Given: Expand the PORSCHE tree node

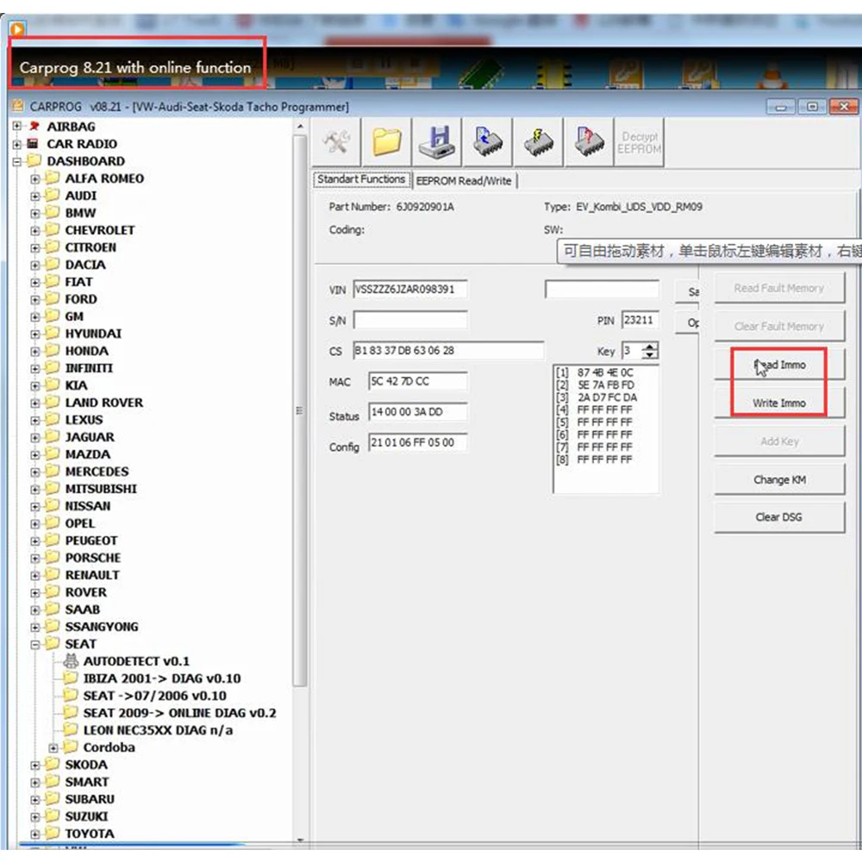Looking at the screenshot, I should [x=35, y=558].
